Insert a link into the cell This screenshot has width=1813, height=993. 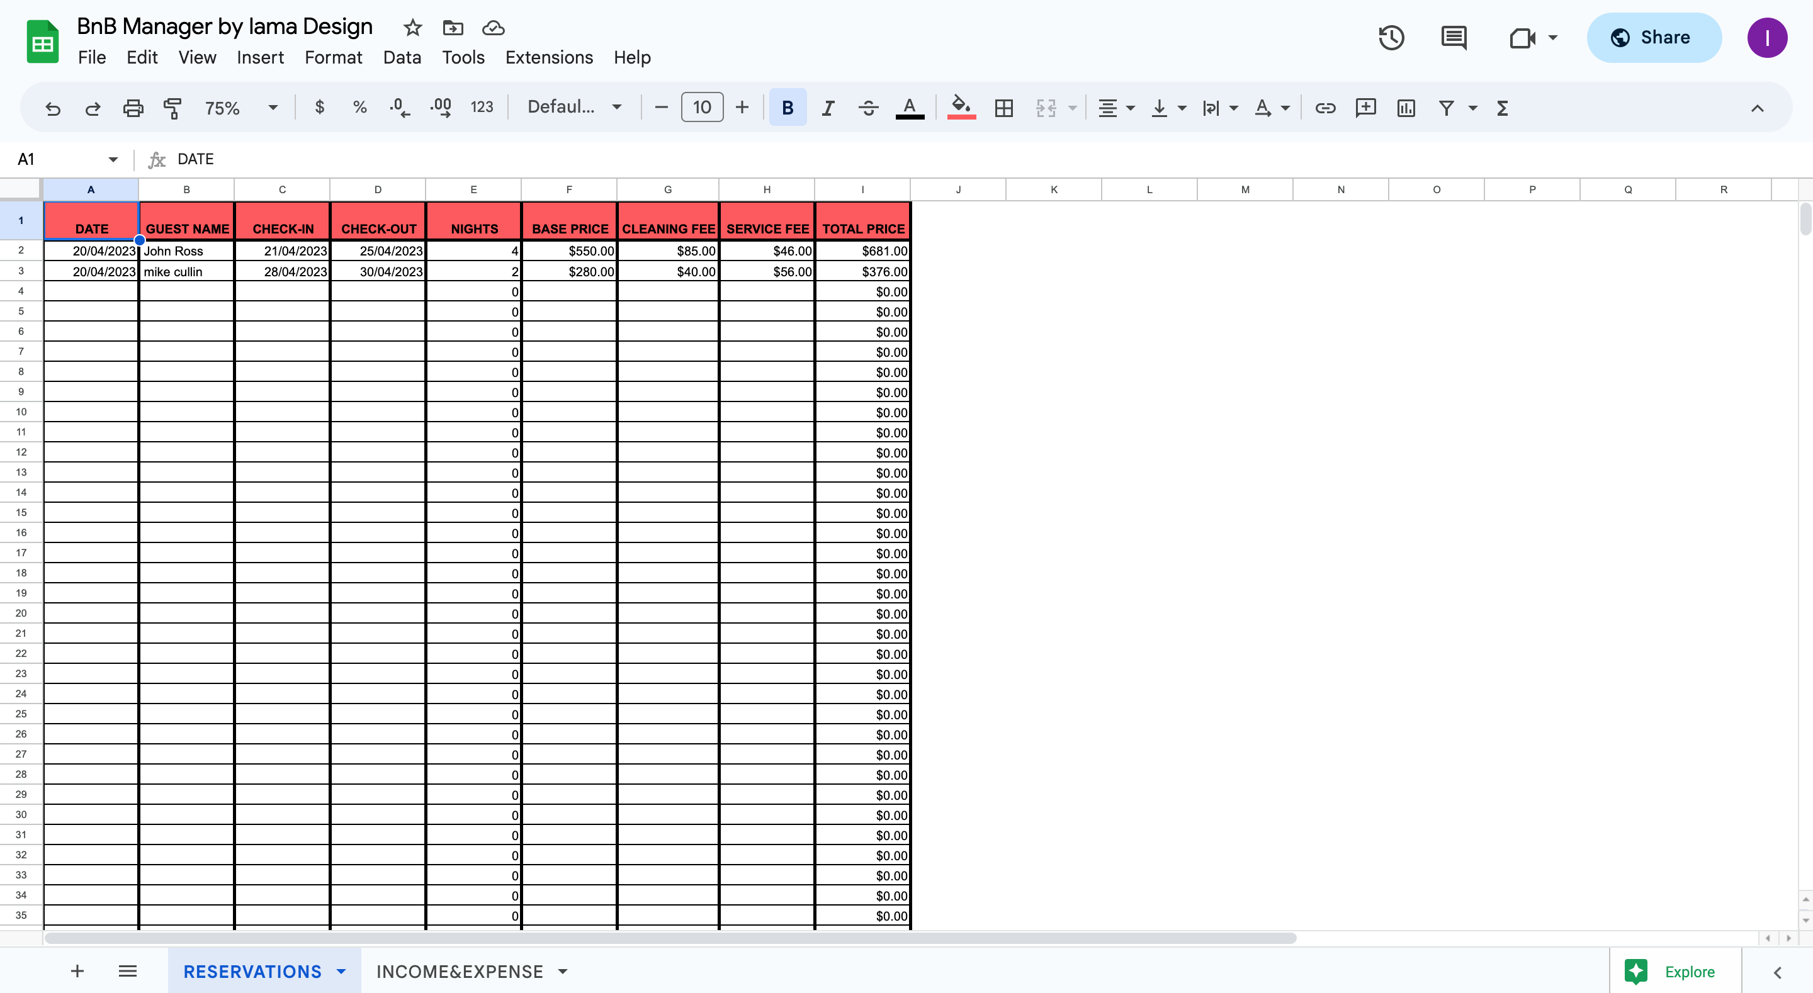(1326, 108)
